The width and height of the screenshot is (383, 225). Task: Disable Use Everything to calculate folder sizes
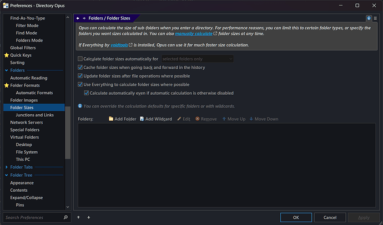[x=80, y=84]
